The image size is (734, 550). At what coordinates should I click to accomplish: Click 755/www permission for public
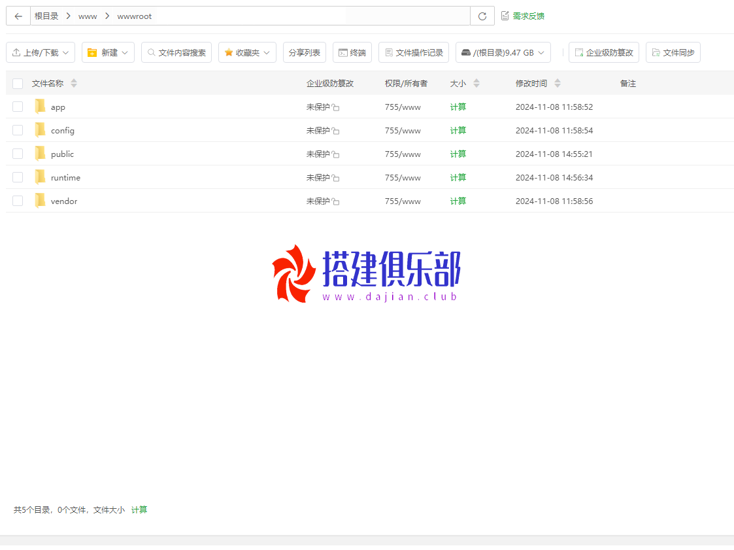(x=403, y=154)
